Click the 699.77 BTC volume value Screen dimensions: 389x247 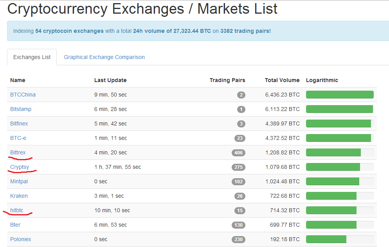click(x=285, y=225)
